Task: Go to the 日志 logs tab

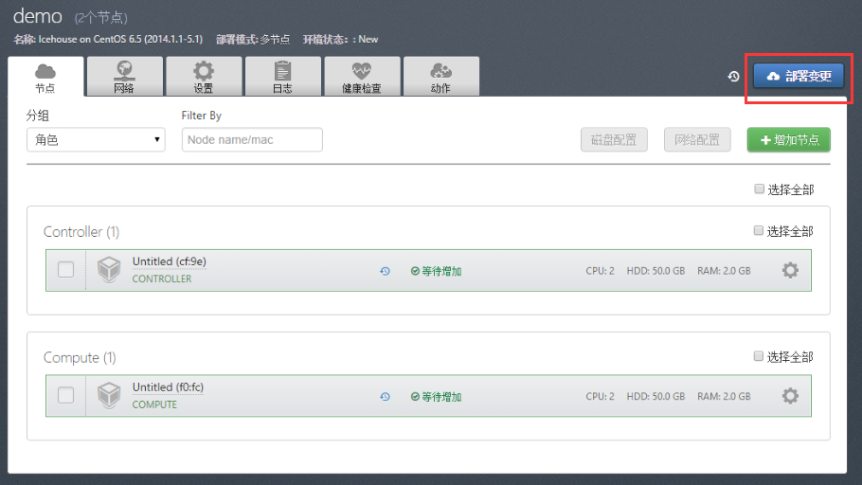Action: (x=282, y=77)
